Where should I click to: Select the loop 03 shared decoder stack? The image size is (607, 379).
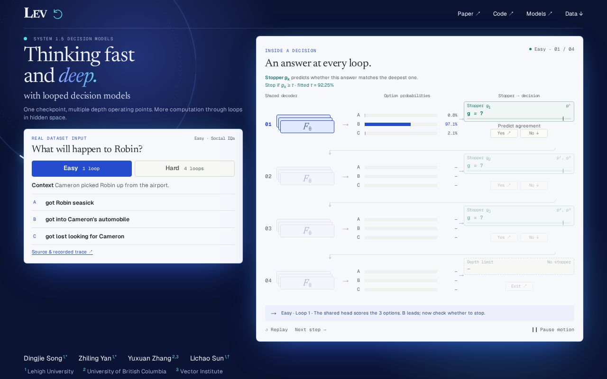(305, 228)
